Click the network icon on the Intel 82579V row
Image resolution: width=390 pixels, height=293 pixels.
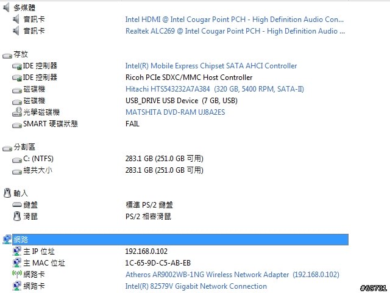point(16,286)
